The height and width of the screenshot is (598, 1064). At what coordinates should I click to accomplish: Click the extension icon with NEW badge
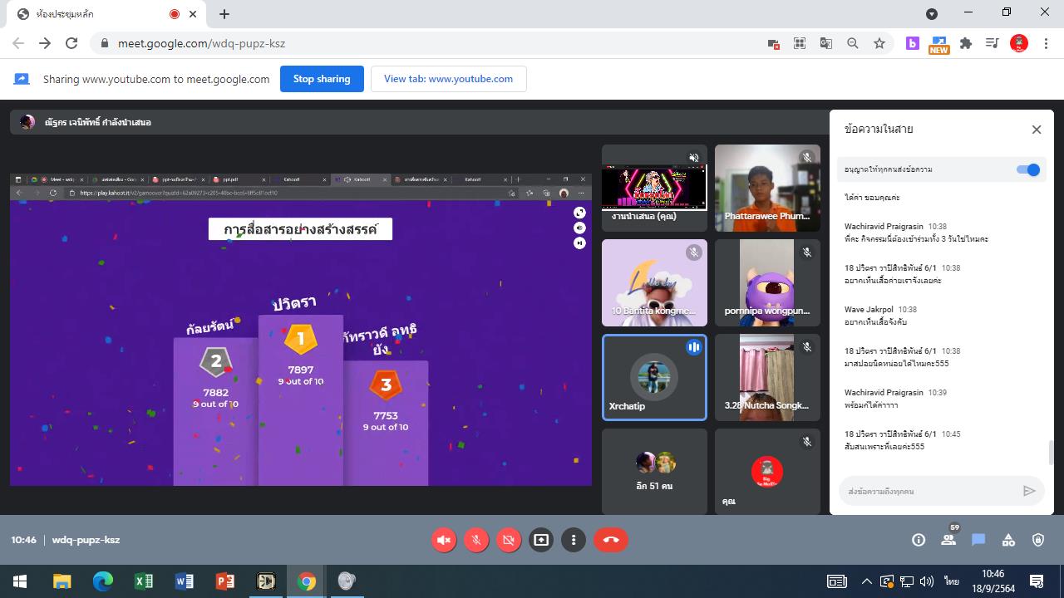coord(939,45)
